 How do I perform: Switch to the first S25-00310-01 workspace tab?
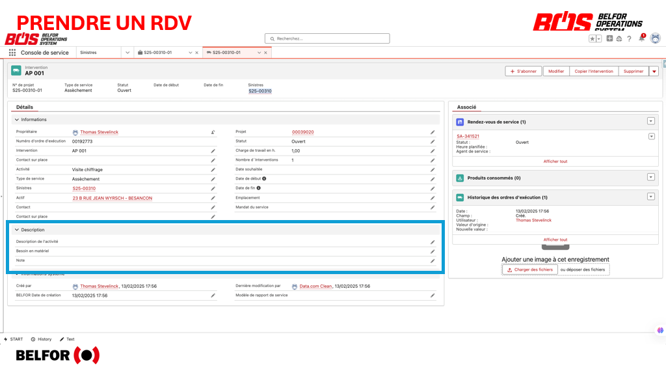[157, 53]
